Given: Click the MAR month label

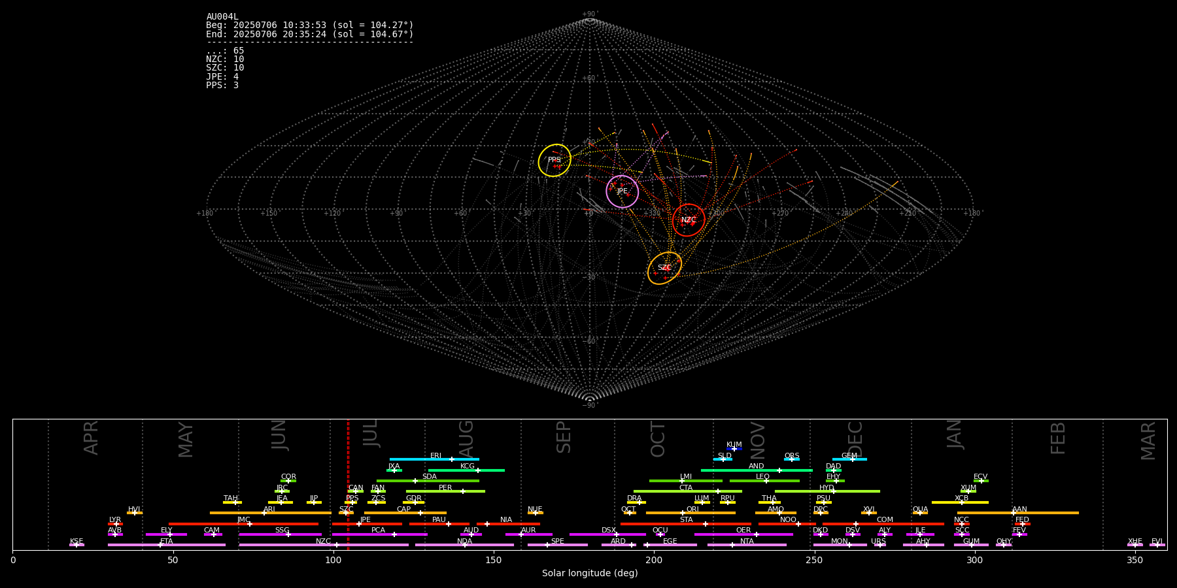Looking at the screenshot, I should coord(1148,440).
